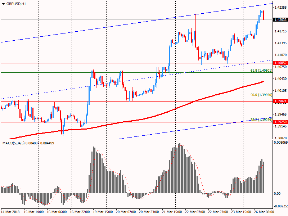288x216 pixels.
Task: Open the chart dropdown triangle beside GBPUSD,H1
Action: pos(3,4)
